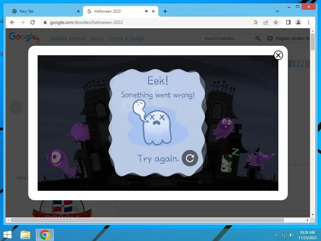This screenshot has width=321, height=241.
Task: Click the Try again reload button
Action: (190, 158)
